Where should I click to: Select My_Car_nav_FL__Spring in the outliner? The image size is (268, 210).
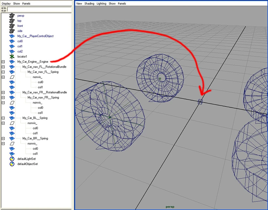coord(43,72)
